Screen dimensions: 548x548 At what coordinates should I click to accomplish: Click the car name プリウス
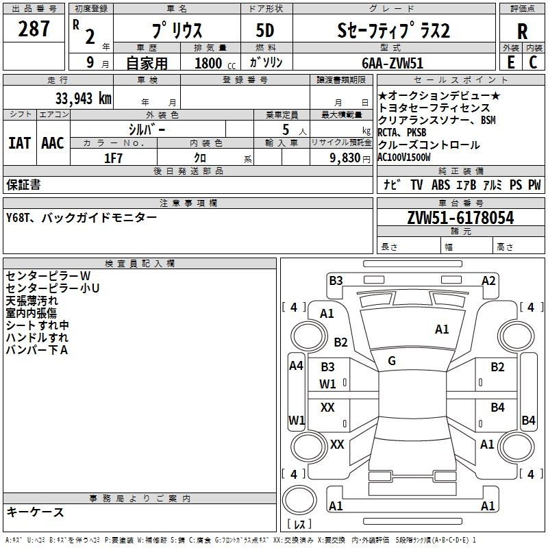[x=175, y=31]
